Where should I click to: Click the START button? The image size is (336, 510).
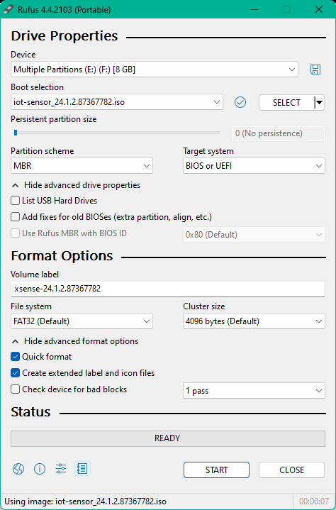216,470
